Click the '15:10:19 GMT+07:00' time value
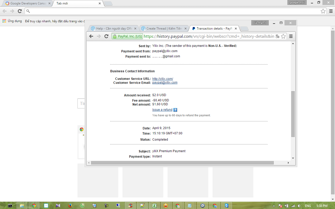This screenshot has height=209, width=335. (167, 133)
